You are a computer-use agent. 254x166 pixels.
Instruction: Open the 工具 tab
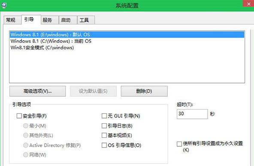tap(86, 20)
